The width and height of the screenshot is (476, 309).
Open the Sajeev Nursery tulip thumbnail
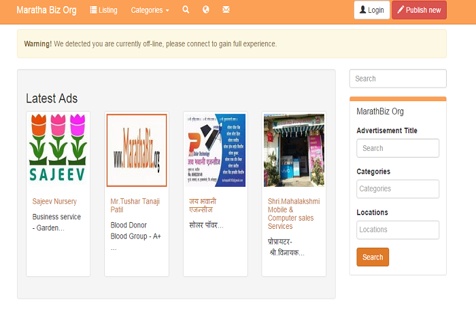pyautogui.click(x=58, y=150)
